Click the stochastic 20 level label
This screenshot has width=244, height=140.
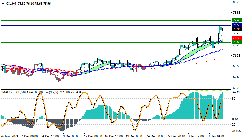234,125
